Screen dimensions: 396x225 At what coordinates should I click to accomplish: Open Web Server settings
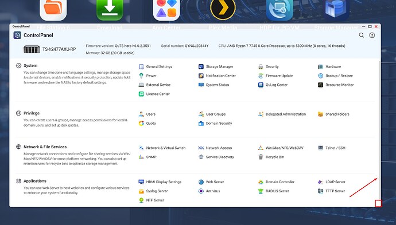click(211, 182)
